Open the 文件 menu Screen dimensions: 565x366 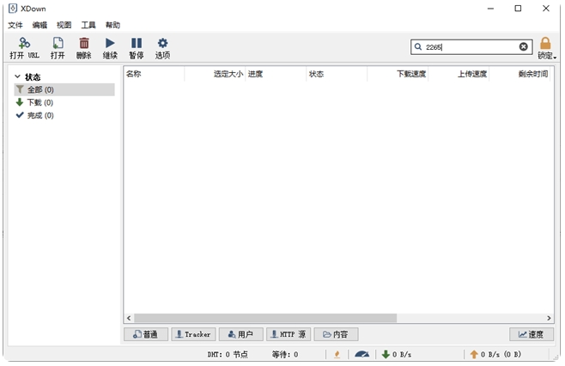[x=15, y=25]
